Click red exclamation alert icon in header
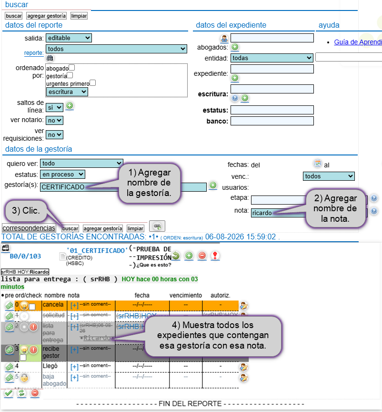Image resolution: width=382 pixels, height=412 pixels. [x=215, y=256]
